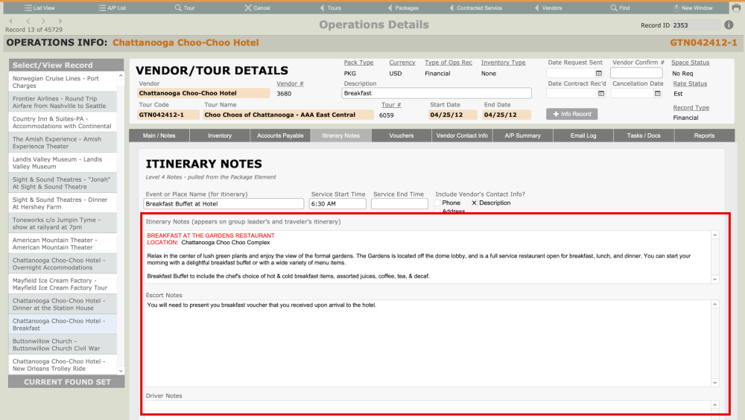Image resolution: width=745 pixels, height=420 pixels.
Task: Uncheck the Description checkbox
Action: 474,203
